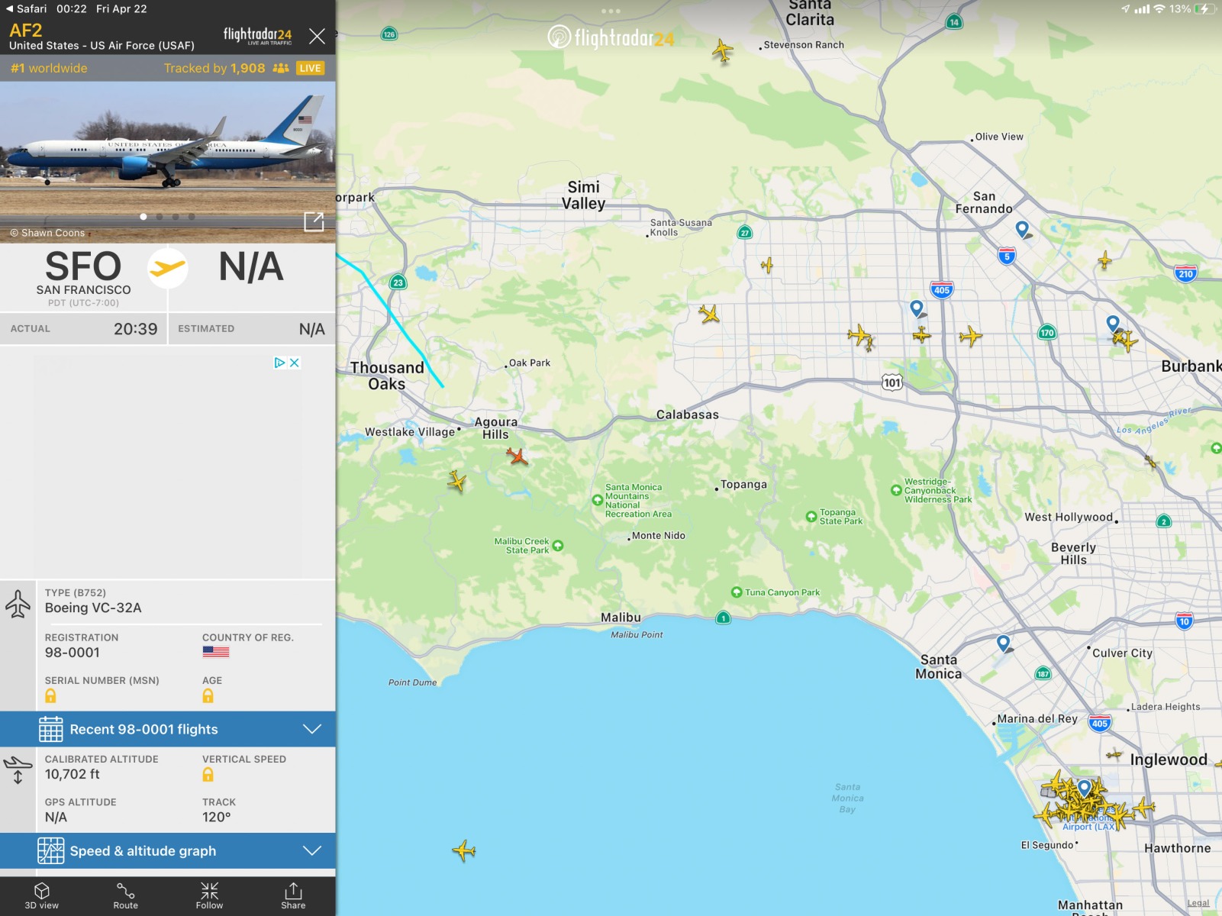
Task: Select the aircraft southwest of Agoura Hills
Action: [x=456, y=481]
